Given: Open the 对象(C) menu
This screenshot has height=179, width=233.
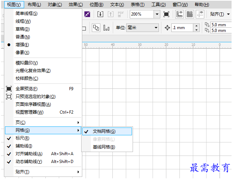Looking at the screenshot, I should coord(55,5).
